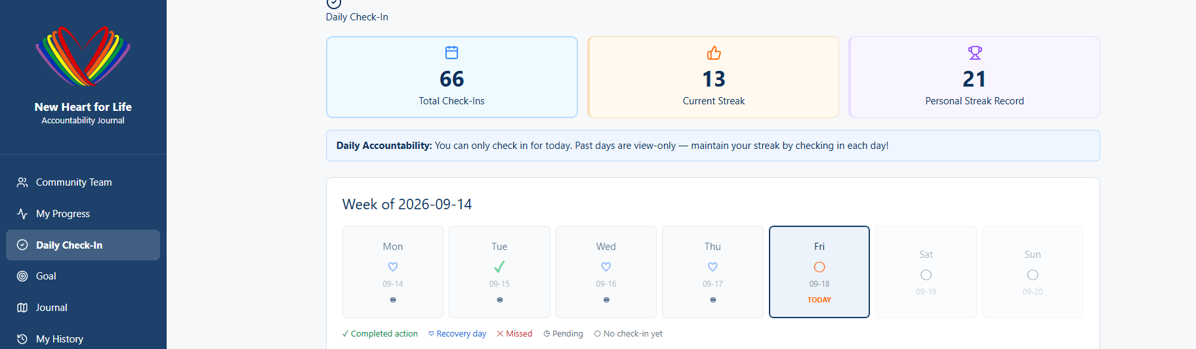1196x349 pixels.
Task: Select the empty circle on Saturday 09-19
Action: pyautogui.click(x=926, y=275)
